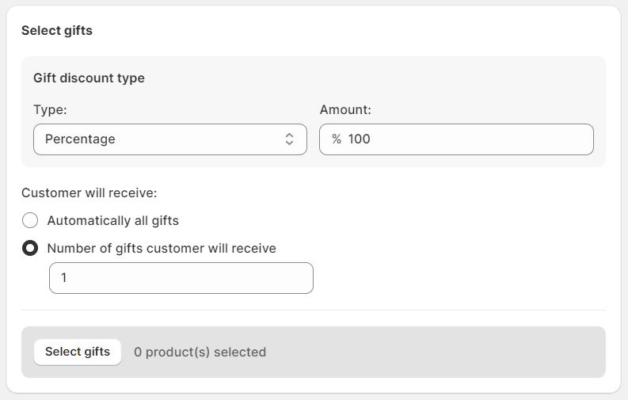Click the up-down chevron in Type select
628x400 pixels.
click(290, 139)
